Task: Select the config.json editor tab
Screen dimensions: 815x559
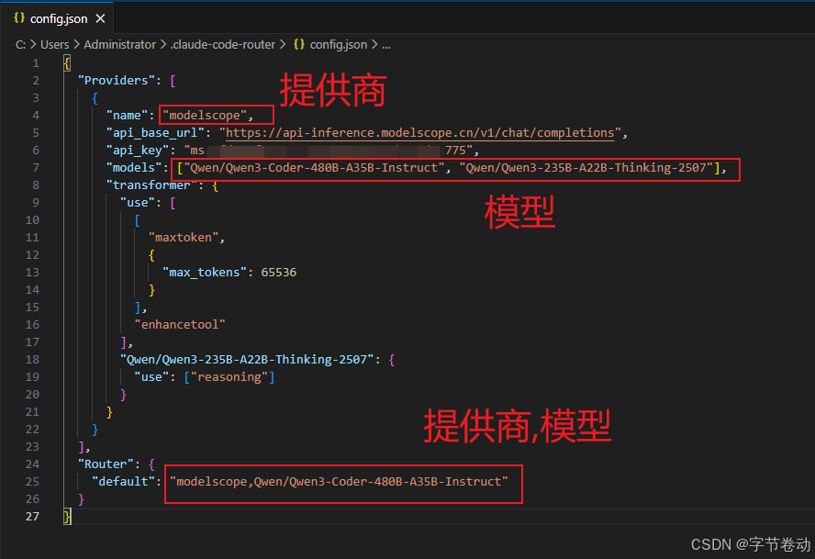Action: pos(59,18)
